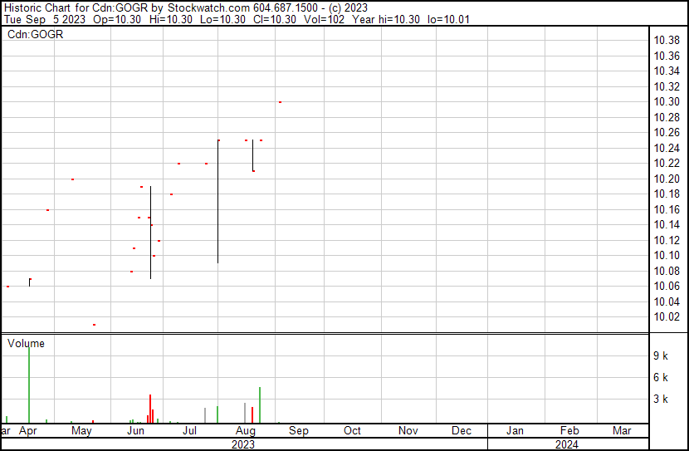Select the Sep month label on time axis
The height and width of the screenshot is (451, 689).
pyautogui.click(x=298, y=431)
